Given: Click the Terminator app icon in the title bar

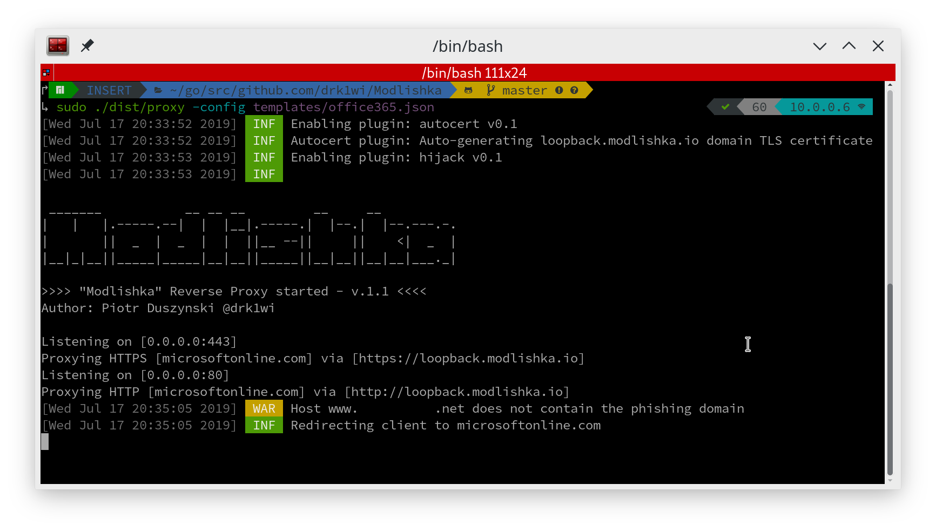Looking at the screenshot, I should point(58,46).
